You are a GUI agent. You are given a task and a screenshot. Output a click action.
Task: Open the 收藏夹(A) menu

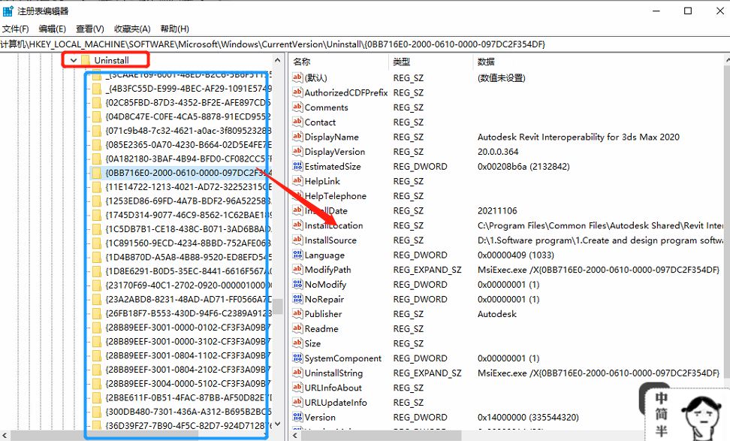pyautogui.click(x=132, y=29)
